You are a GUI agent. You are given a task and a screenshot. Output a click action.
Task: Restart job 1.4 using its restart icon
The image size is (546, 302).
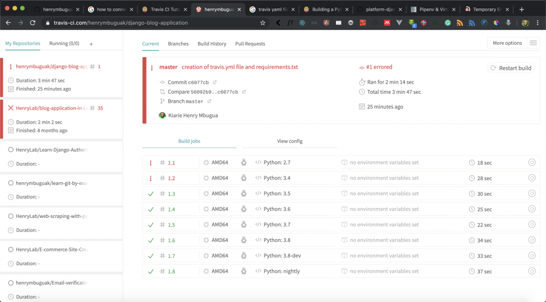coord(532,209)
